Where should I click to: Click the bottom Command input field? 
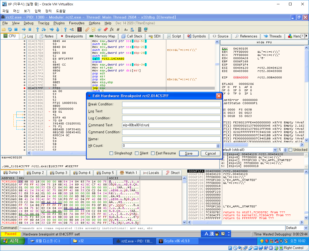coord(152,228)
